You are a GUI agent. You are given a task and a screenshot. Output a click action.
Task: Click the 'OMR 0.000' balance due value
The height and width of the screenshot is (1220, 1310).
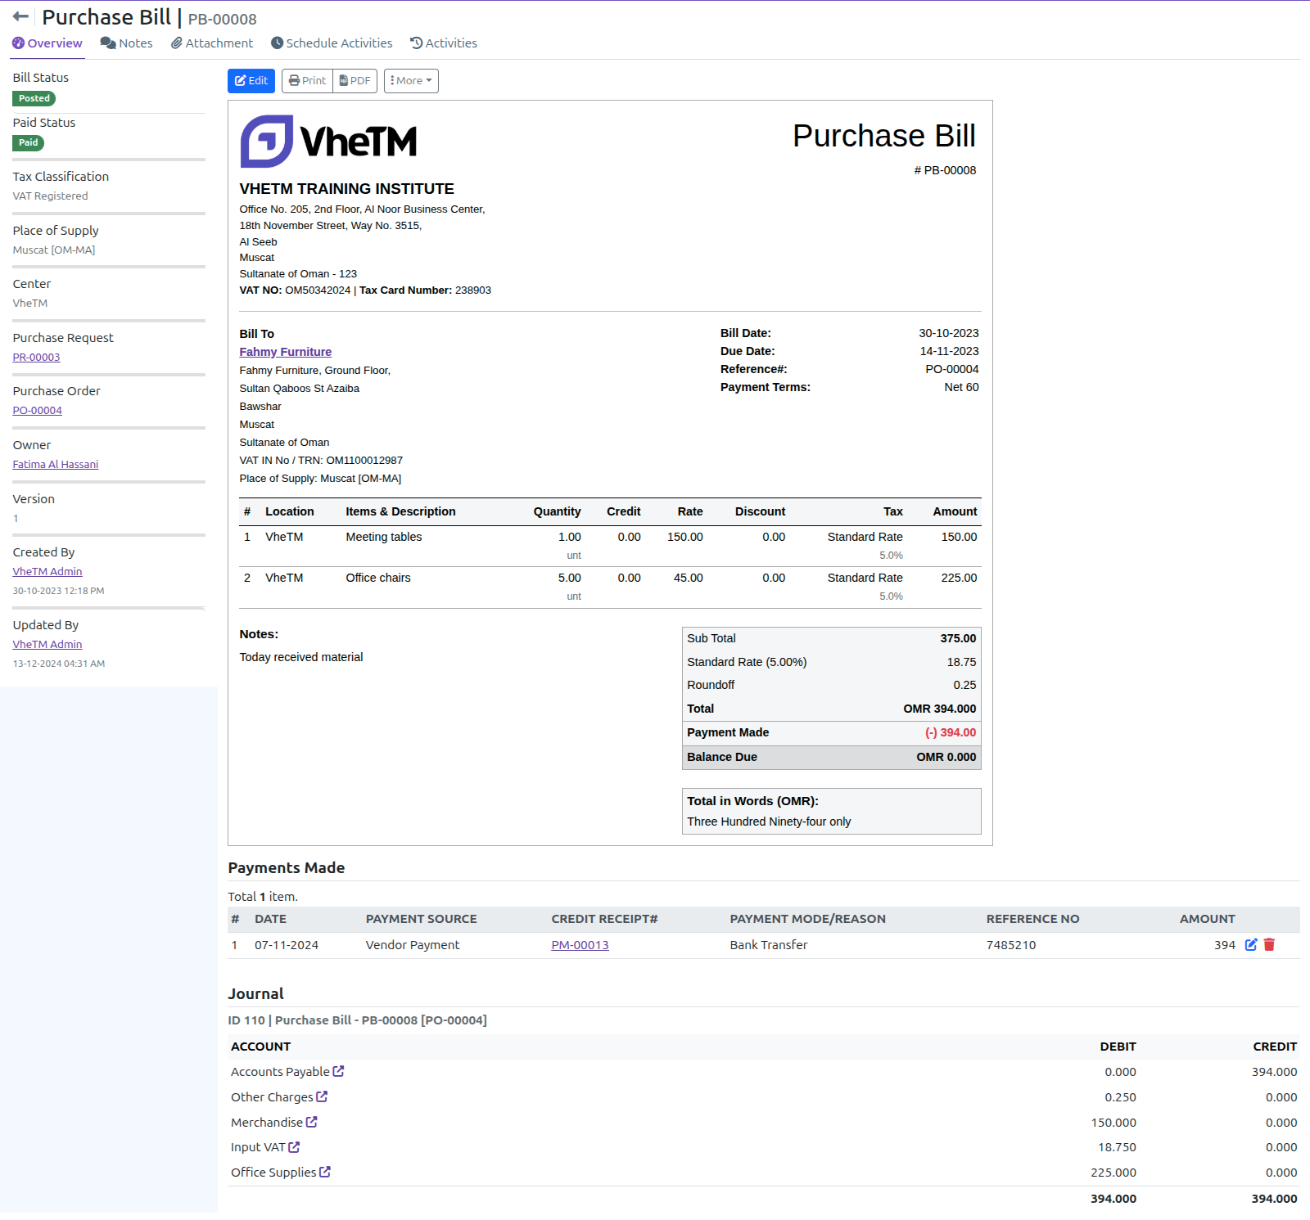click(946, 757)
